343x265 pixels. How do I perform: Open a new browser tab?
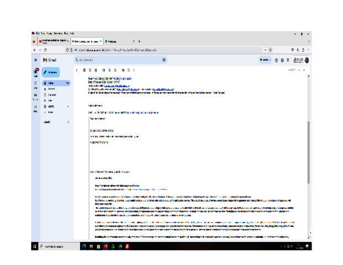[139, 41]
